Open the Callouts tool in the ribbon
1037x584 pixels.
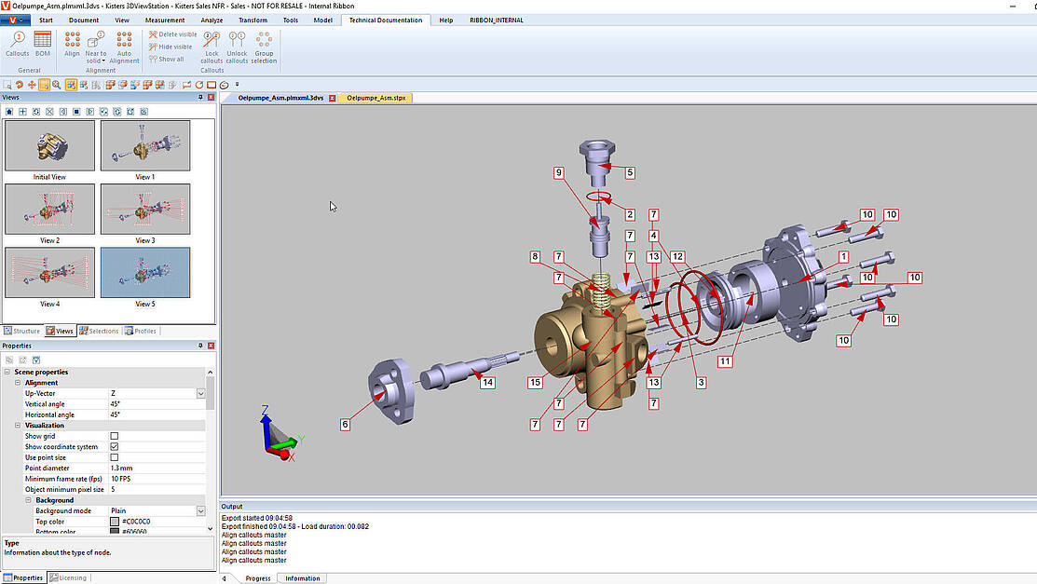pyautogui.click(x=17, y=44)
